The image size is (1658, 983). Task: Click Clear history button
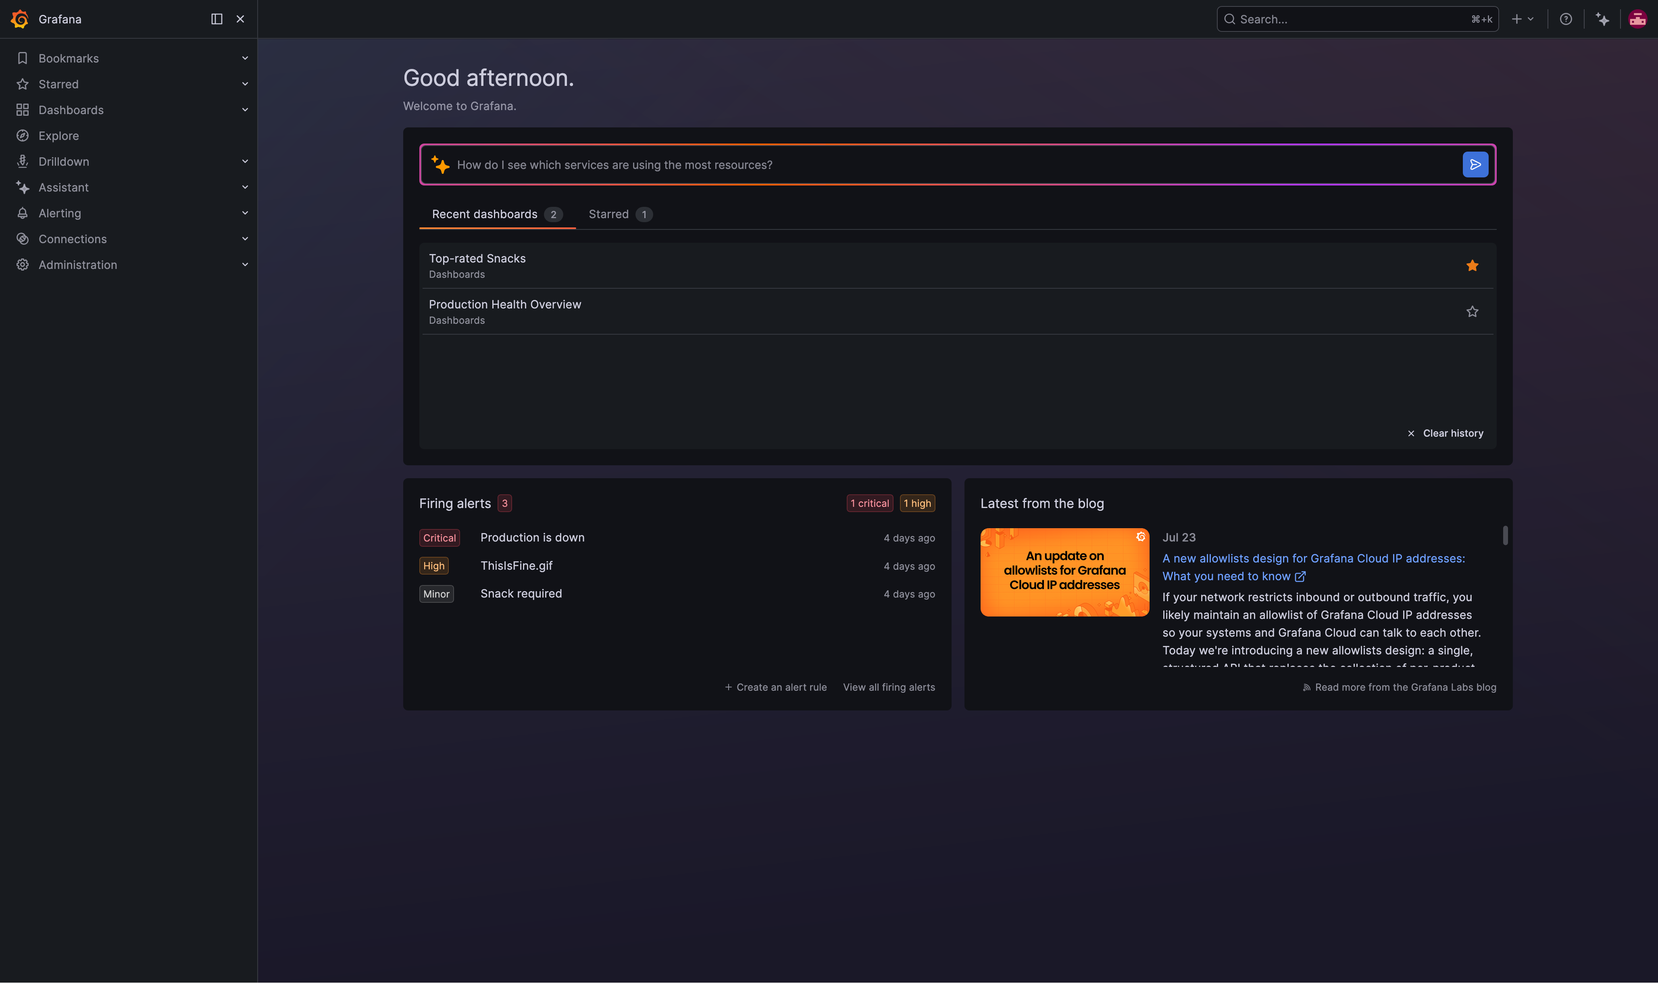(1445, 433)
